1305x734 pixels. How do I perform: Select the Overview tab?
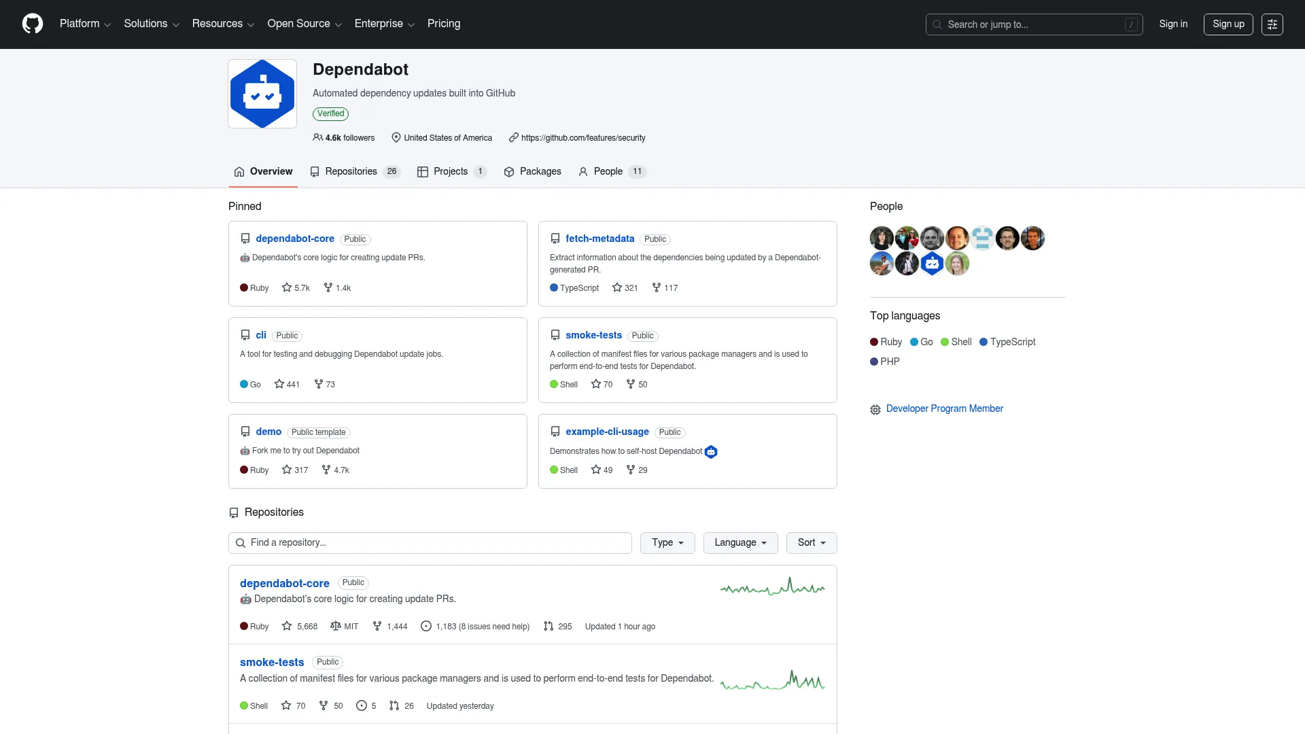click(263, 171)
